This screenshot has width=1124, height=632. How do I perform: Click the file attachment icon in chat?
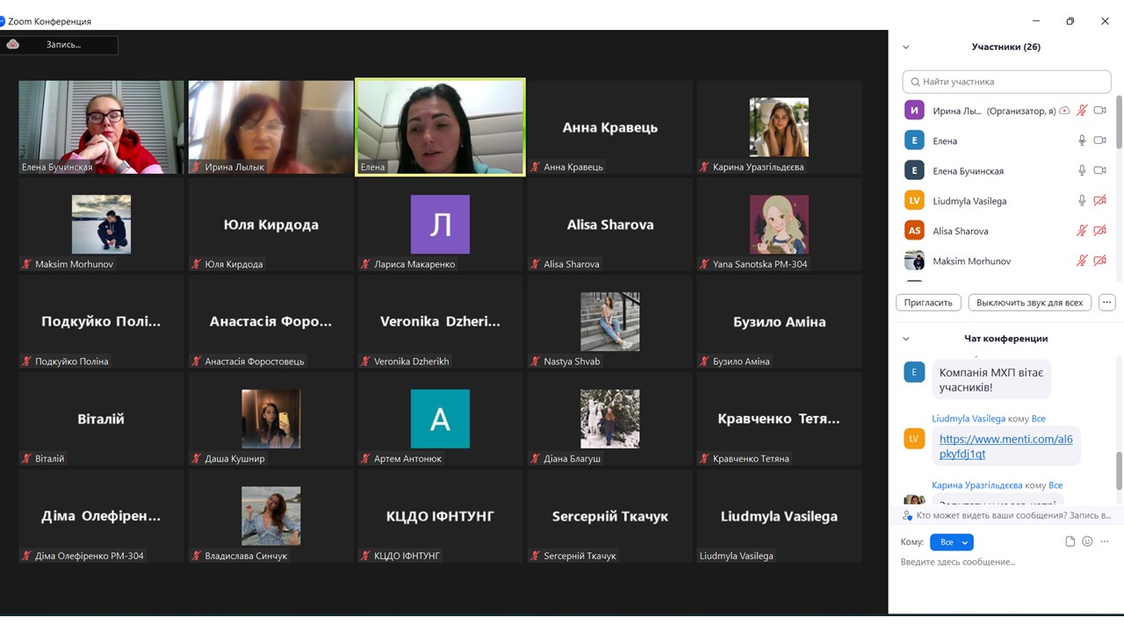[x=1070, y=542]
